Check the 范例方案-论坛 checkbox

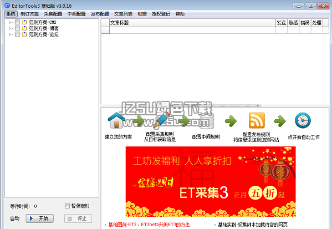18,34
